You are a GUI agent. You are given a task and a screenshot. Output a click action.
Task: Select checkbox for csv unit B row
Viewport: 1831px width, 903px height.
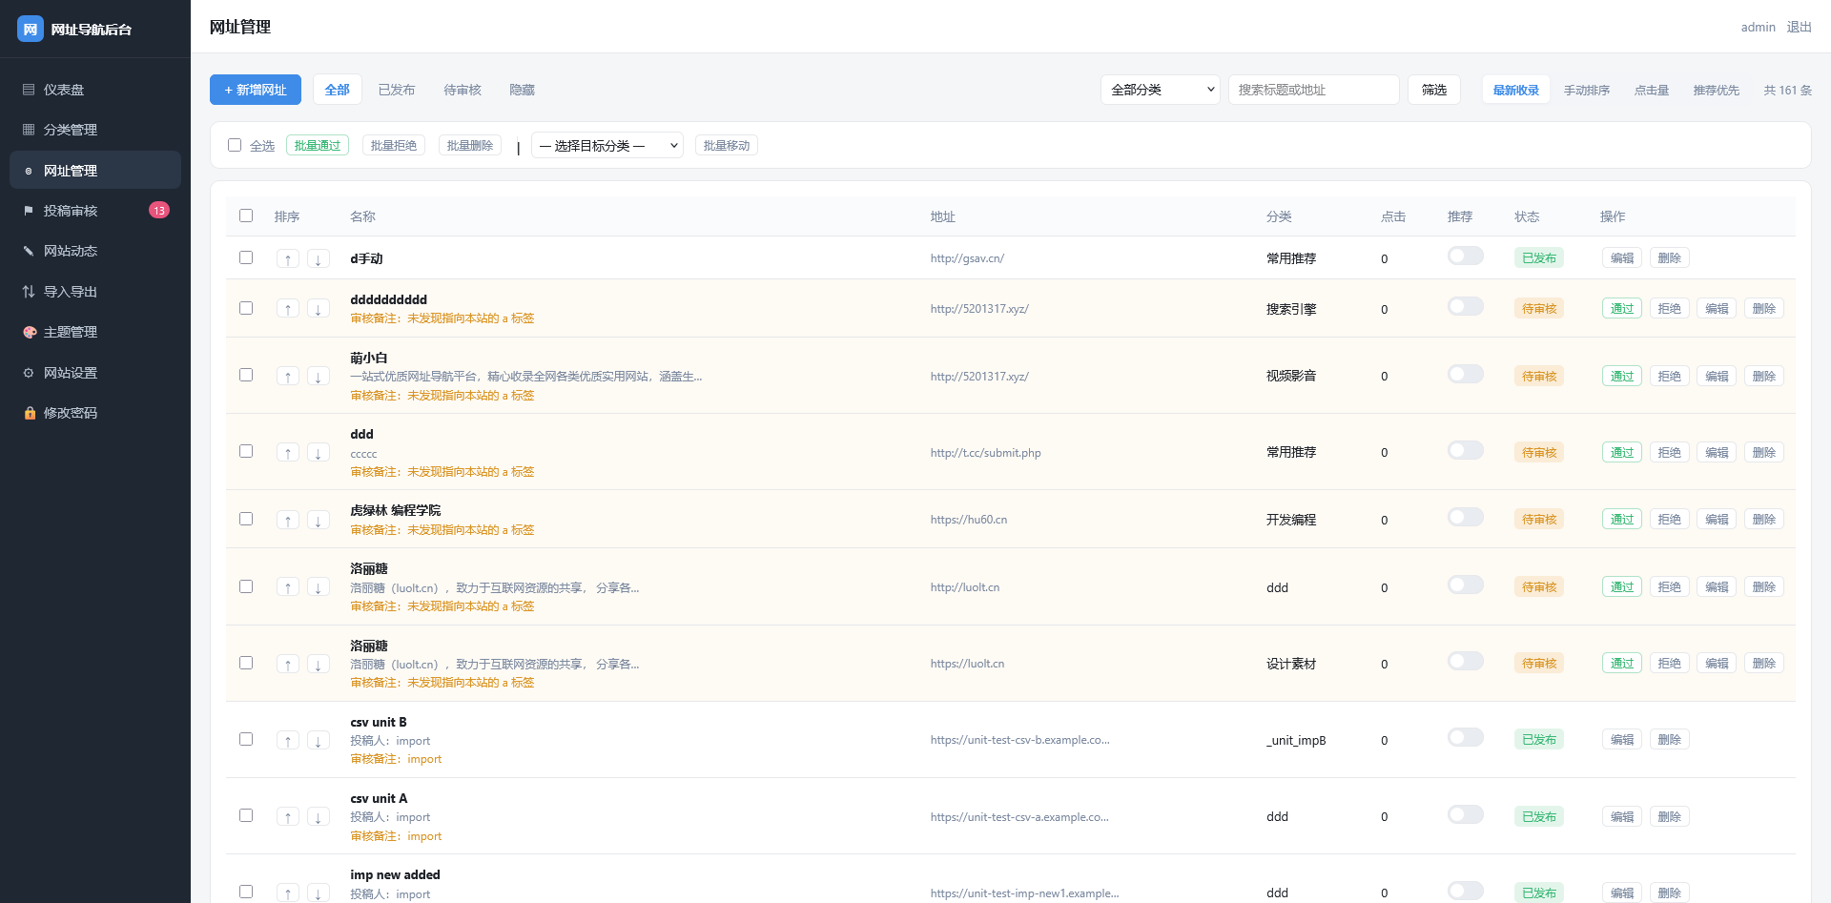246,739
